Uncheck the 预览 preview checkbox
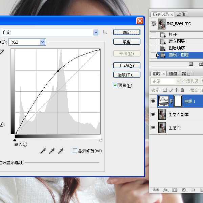Viewport: 203px width, 203px height. point(115,85)
